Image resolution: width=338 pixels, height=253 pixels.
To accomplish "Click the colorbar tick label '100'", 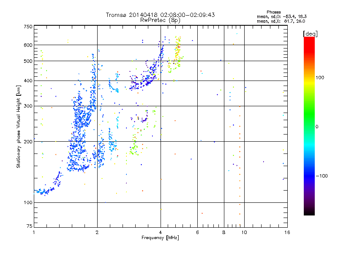I will 320,78.
